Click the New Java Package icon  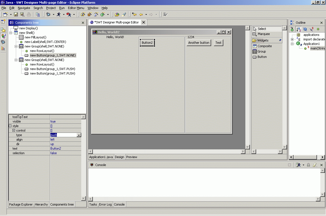(90, 14)
